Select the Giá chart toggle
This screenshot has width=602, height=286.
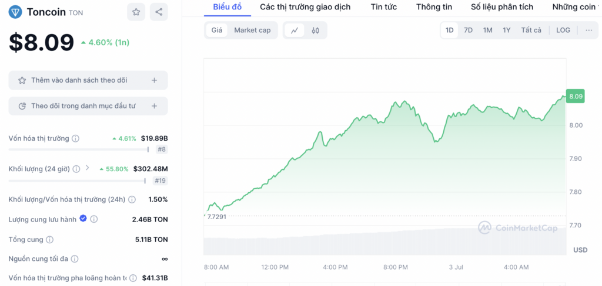217,30
